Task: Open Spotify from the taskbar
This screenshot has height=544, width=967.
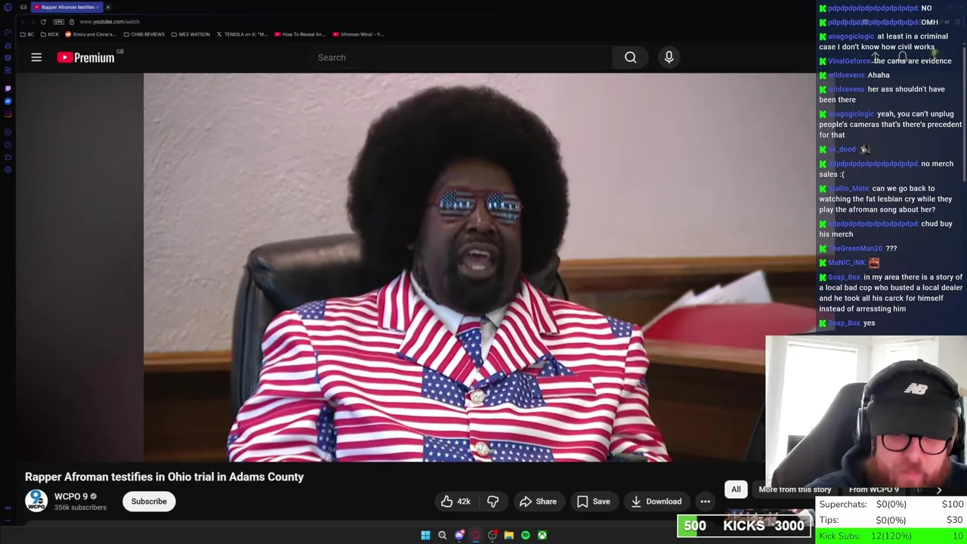Action: (525, 535)
